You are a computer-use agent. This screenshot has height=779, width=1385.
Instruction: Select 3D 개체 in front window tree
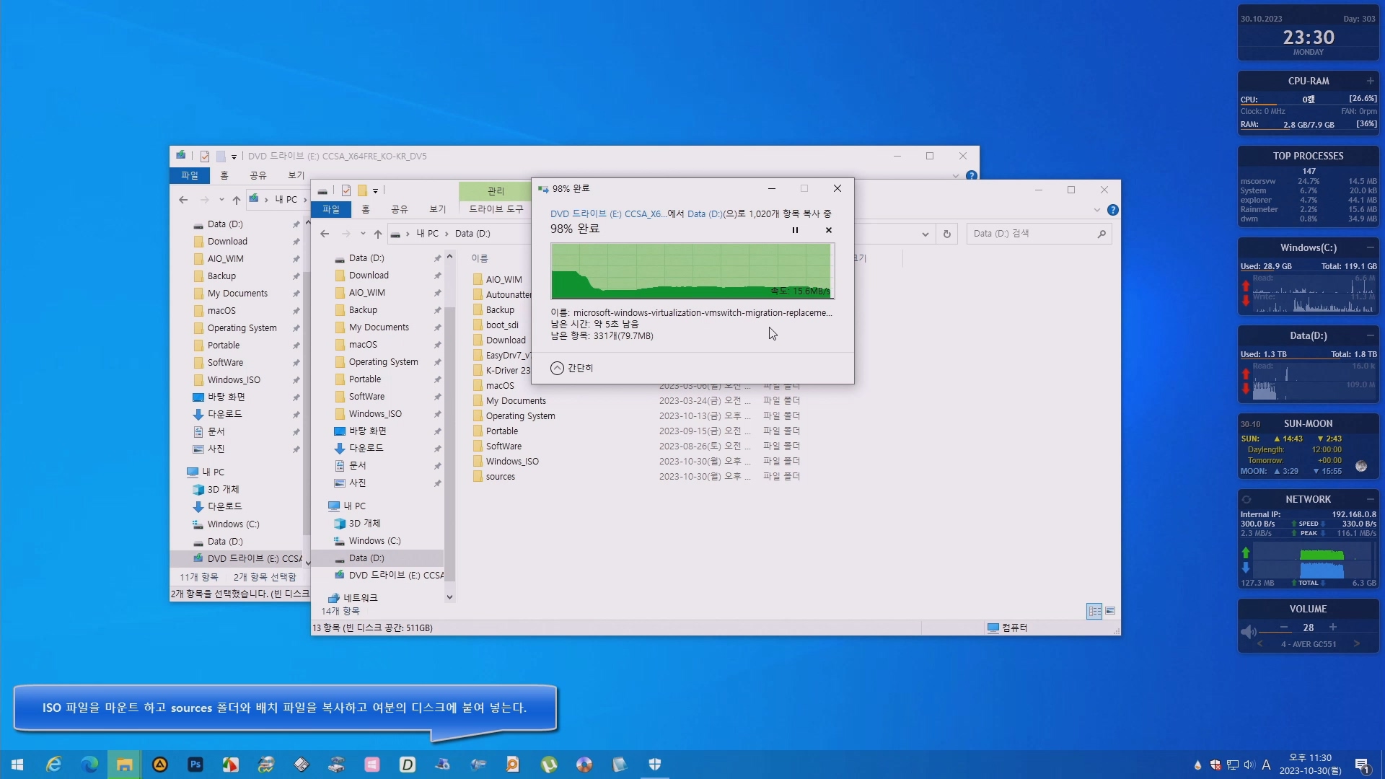pos(364,524)
